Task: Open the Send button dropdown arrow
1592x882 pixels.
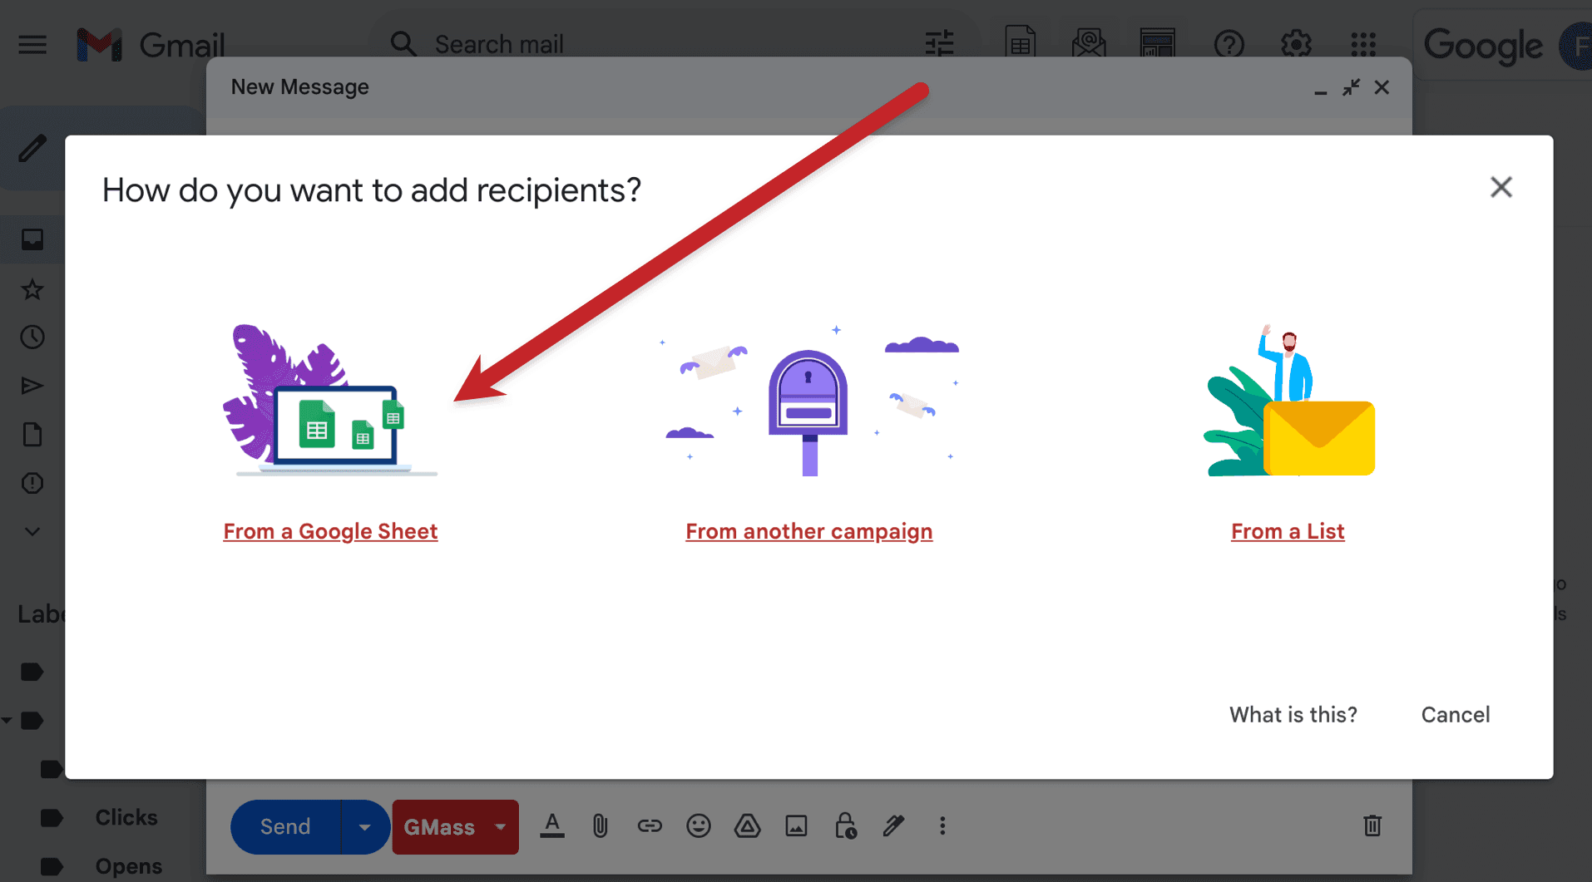Action: 364,826
